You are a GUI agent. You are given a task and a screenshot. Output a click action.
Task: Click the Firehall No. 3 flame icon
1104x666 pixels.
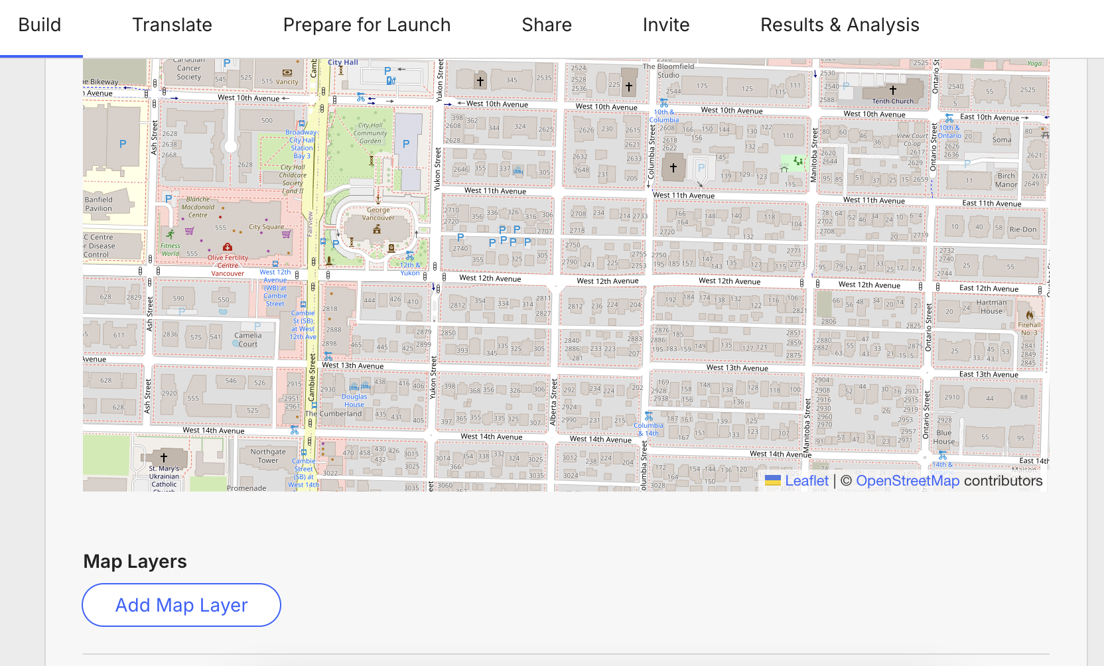click(x=1029, y=315)
